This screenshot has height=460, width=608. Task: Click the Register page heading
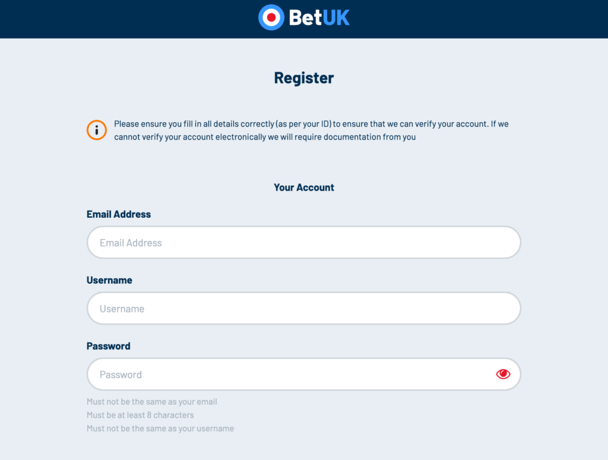[x=303, y=78]
